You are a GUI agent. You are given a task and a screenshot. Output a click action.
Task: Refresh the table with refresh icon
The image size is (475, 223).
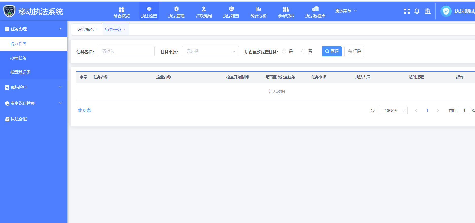(x=373, y=111)
